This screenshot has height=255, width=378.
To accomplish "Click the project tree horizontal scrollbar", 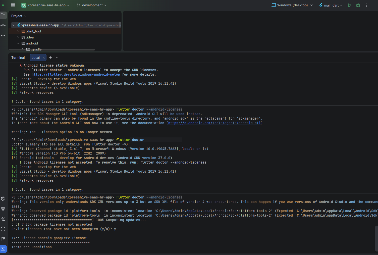I will click(52, 50).
